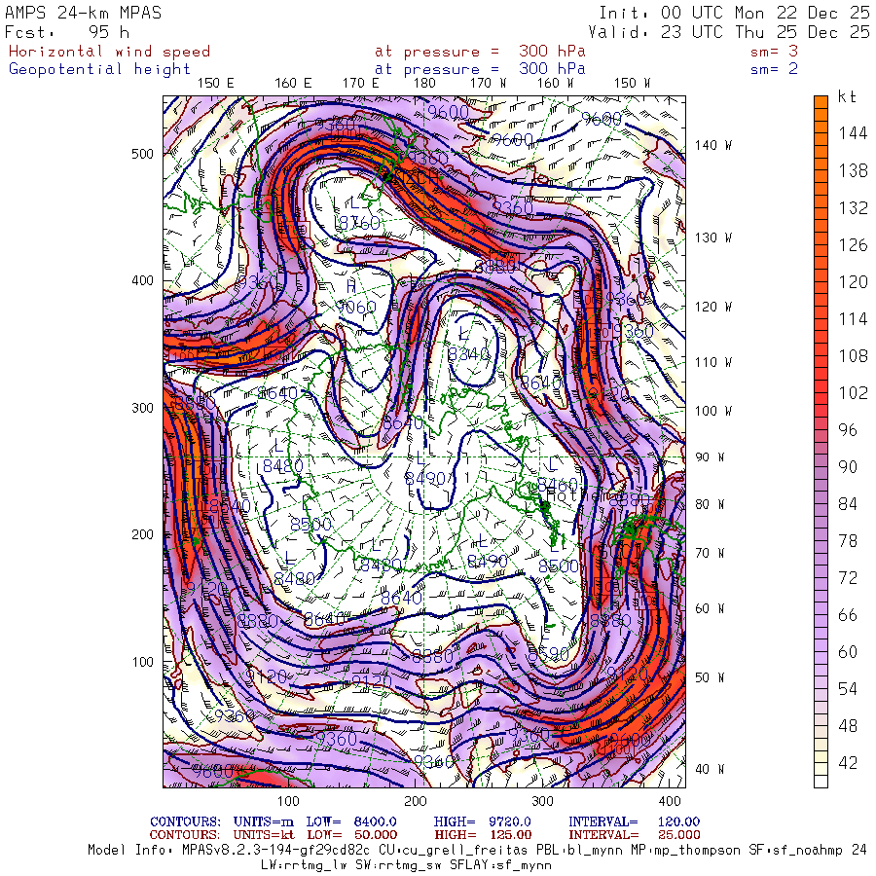Click the 'Model Info: MPASv8.2.3' line
The image size is (876, 876).
coord(477,851)
